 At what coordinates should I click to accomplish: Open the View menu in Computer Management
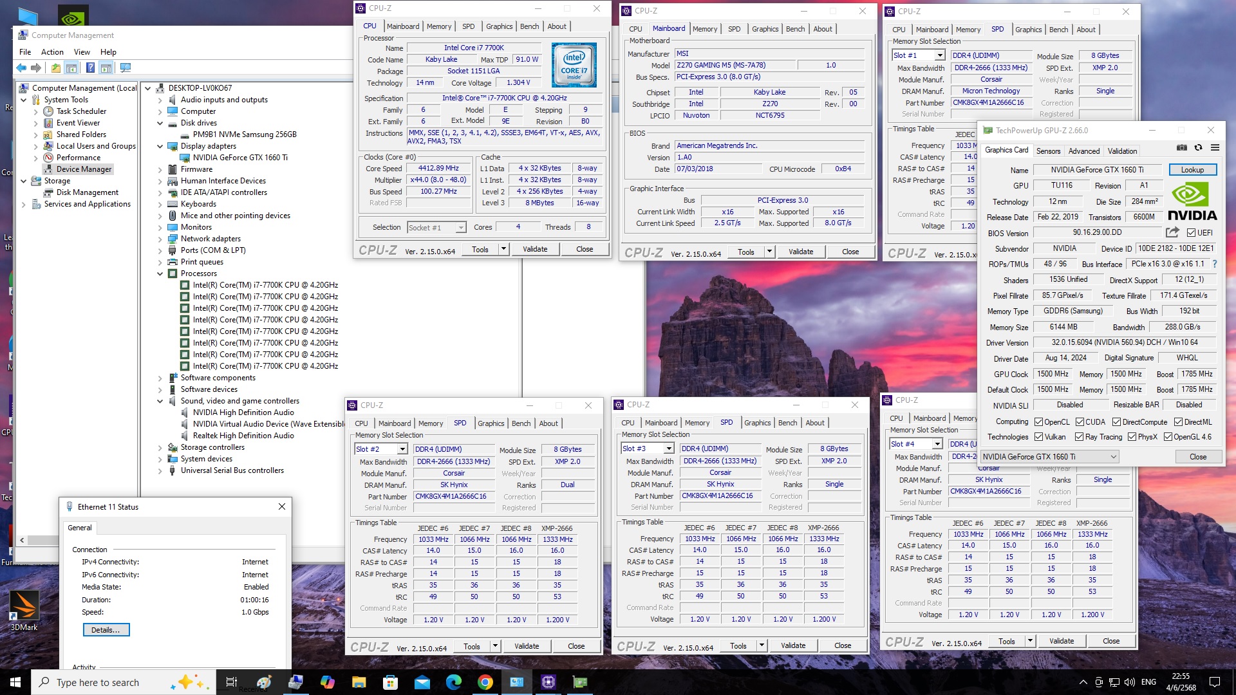(x=82, y=52)
